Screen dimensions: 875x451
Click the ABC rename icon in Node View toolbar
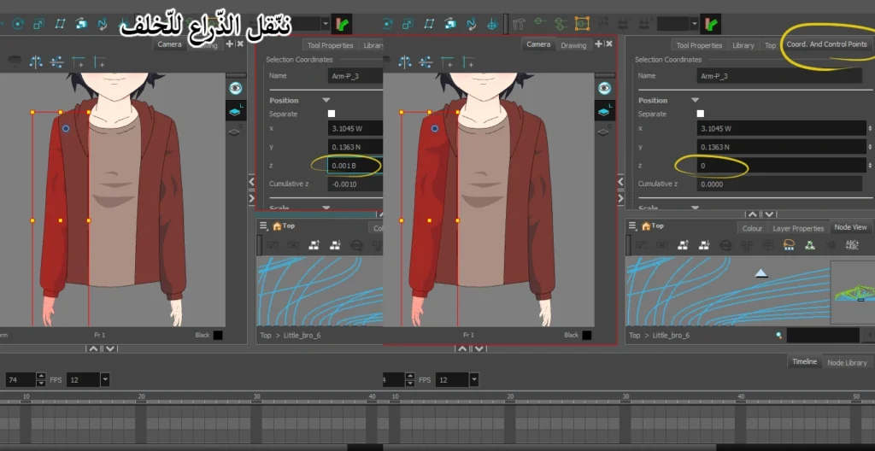click(852, 244)
